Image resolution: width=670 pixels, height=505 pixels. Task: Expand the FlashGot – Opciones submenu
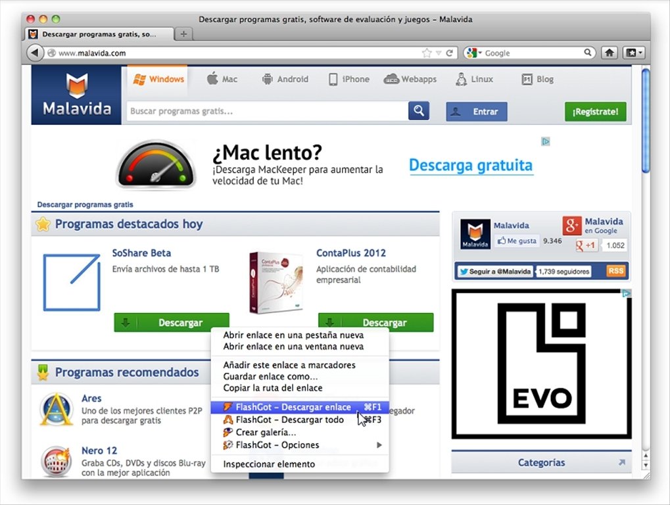pos(300,445)
